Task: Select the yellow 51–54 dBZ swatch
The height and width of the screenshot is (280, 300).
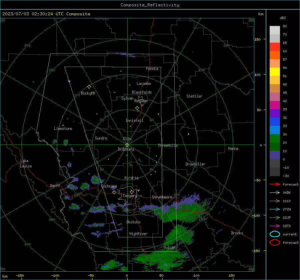Action: tap(275, 72)
